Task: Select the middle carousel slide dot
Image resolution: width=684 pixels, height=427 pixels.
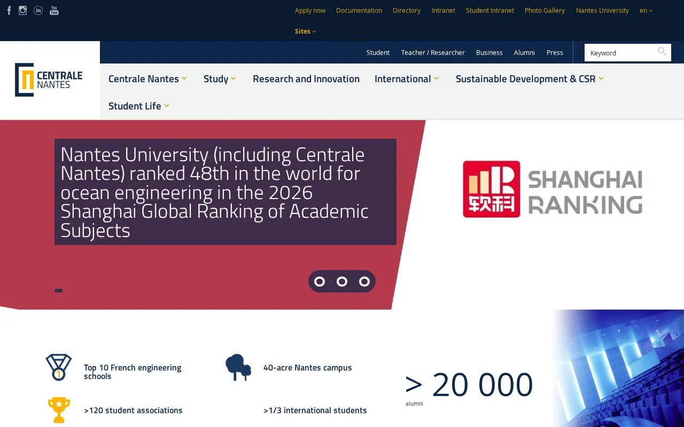Action: coord(342,281)
